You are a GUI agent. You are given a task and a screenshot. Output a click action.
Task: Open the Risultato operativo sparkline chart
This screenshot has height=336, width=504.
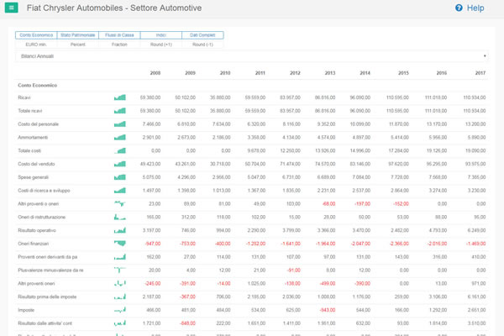tap(120, 230)
